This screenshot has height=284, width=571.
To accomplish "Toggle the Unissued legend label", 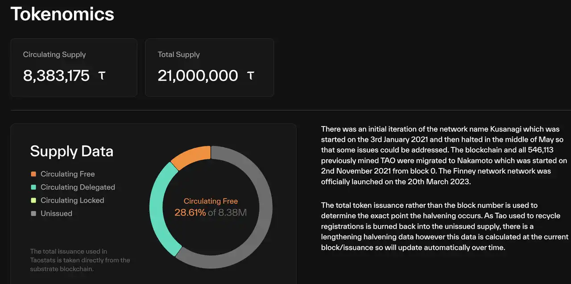I will click(x=56, y=214).
